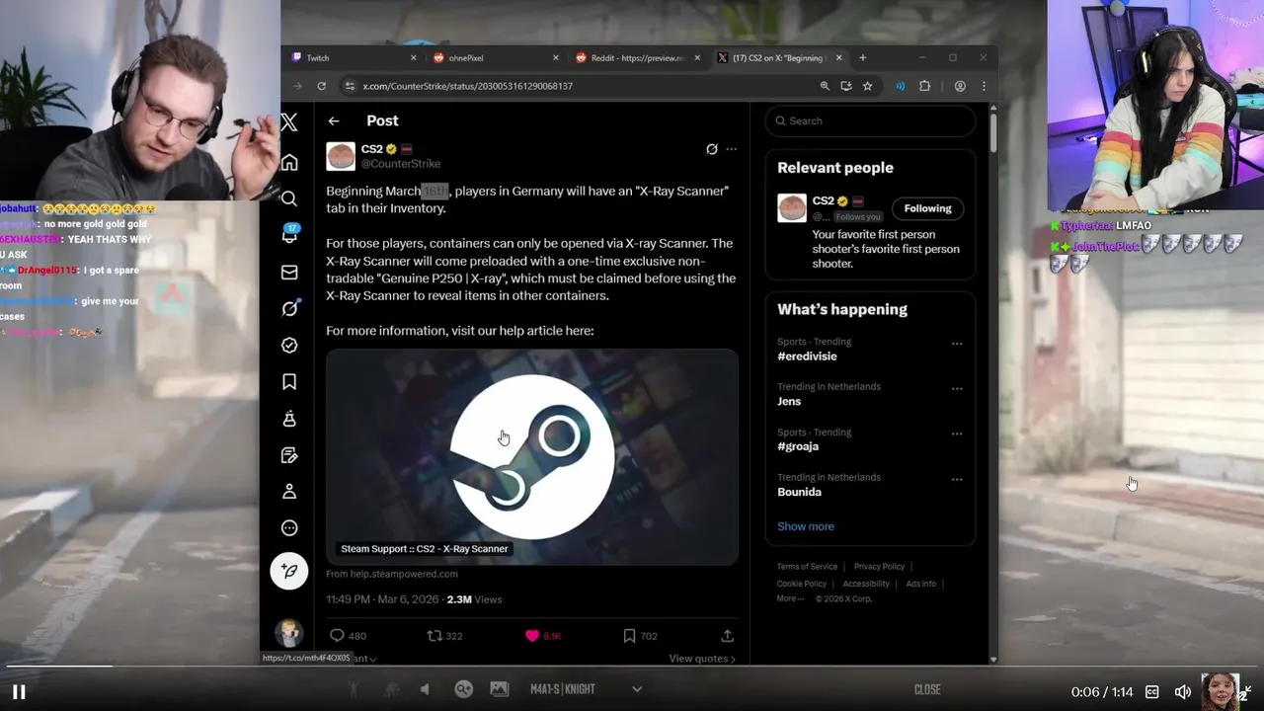Image resolution: width=1264 pixels, height=711 pixels.
Task: Open the Grok icon in X sidebar
Action: coord(289,308)
